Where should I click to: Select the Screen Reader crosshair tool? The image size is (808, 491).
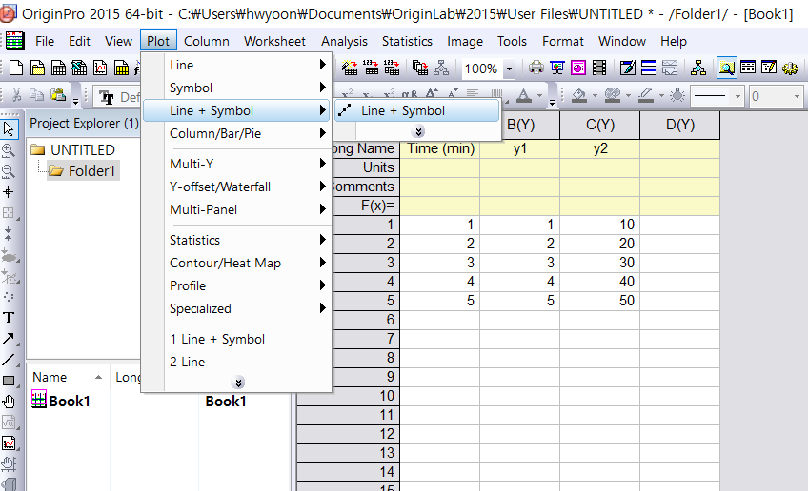pos(9,192)
